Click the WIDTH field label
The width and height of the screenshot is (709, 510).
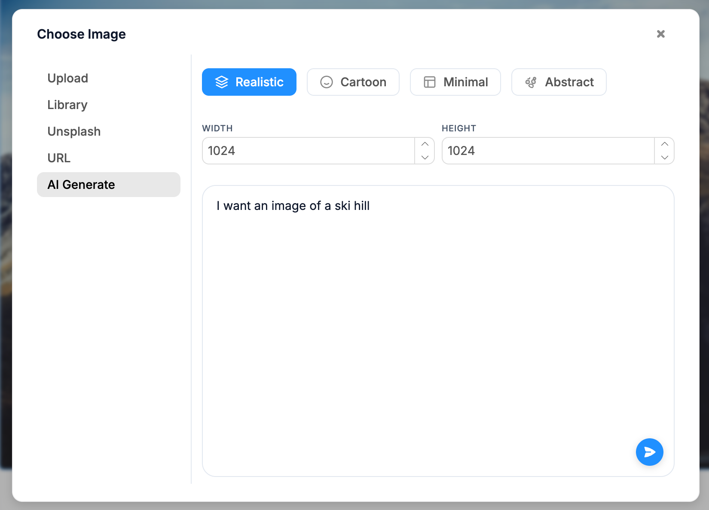217,128
